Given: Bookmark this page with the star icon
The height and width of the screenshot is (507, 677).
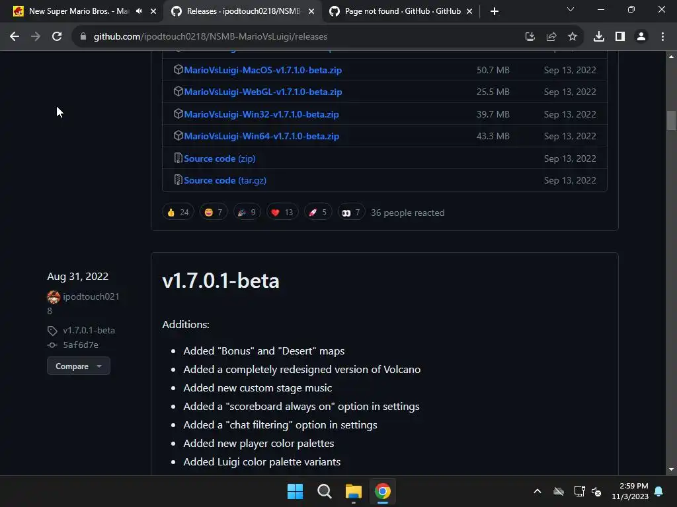Looking at the screenshot, I should pyautogui.click(x=573, y=37).
